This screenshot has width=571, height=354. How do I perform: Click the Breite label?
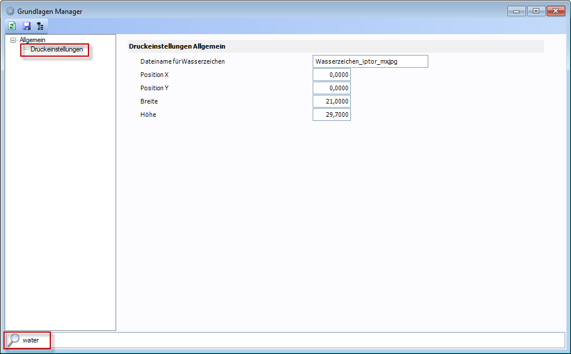(x=149, y=101)
